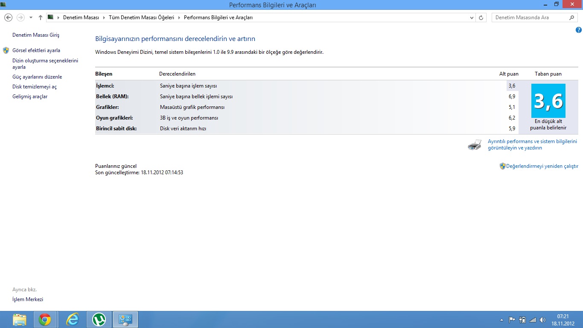The height and width of the screenshot is (328, 583).
Task: Show hidden tray icons arrow
Action: [x=501, y=320]
